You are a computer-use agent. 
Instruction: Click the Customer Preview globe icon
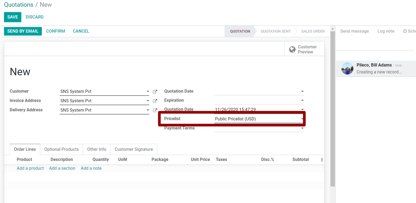pos(292,49)
